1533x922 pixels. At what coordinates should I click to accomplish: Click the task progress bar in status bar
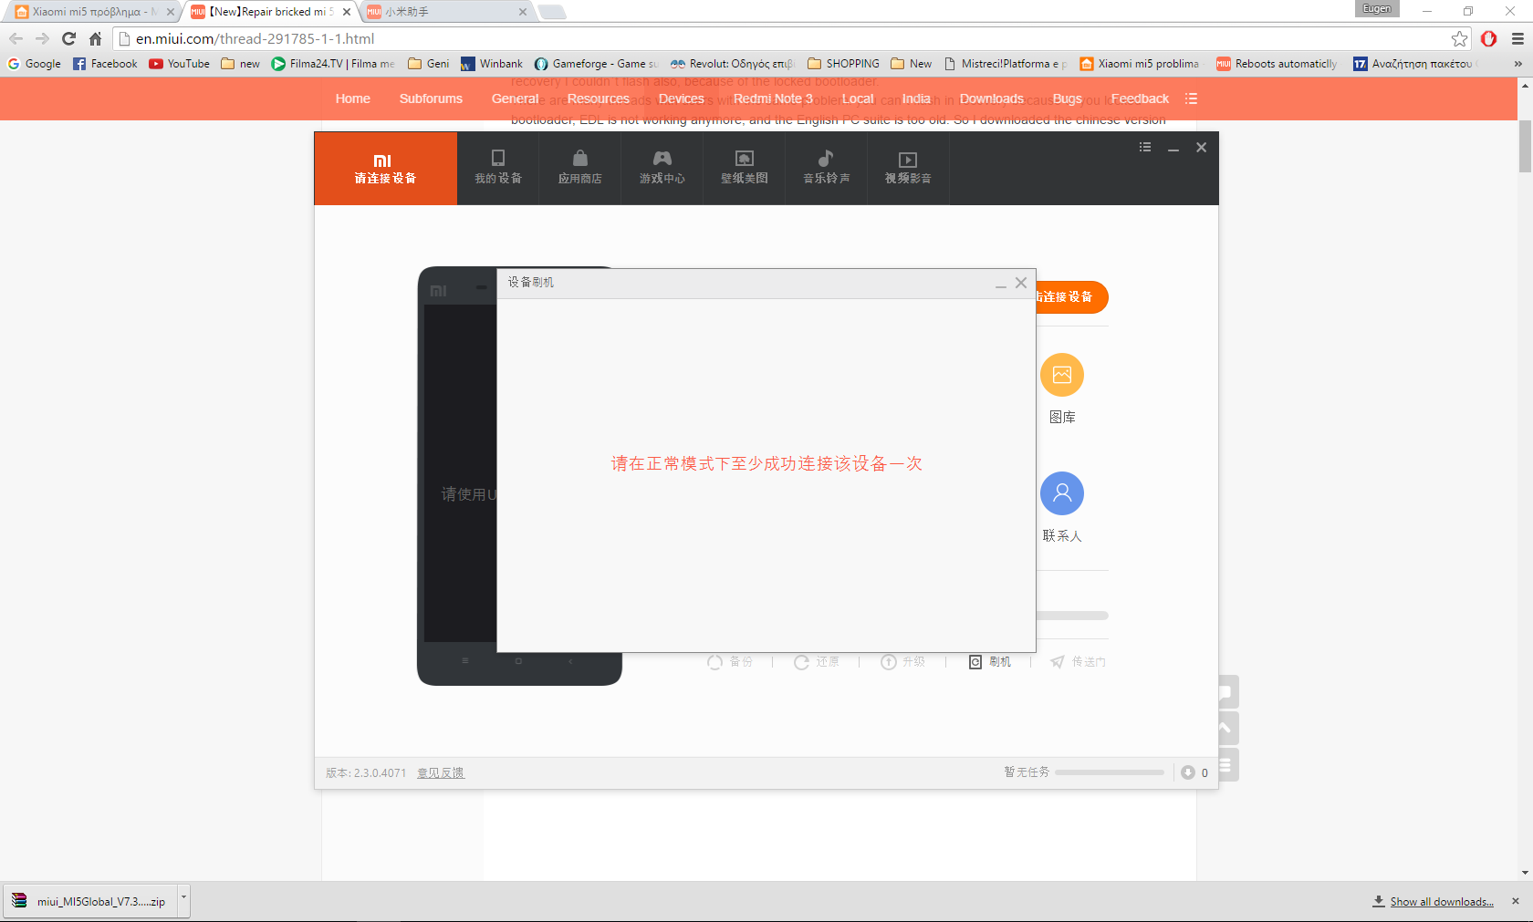click(1109, 772)
